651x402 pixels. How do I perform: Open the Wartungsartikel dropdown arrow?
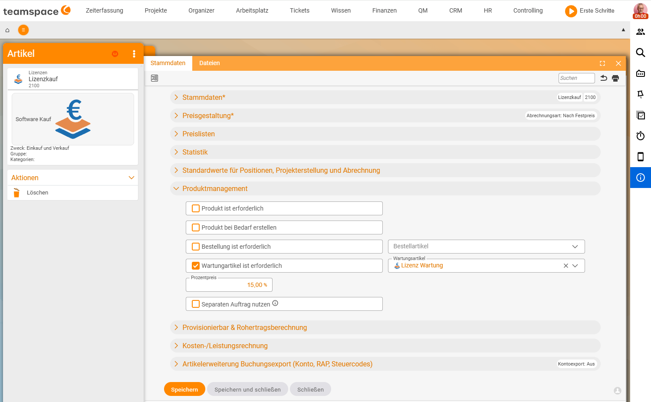575,266
